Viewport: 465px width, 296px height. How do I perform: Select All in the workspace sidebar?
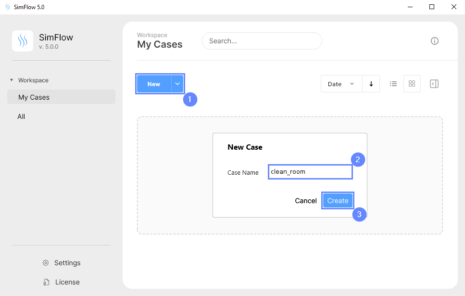coord(21,116)
